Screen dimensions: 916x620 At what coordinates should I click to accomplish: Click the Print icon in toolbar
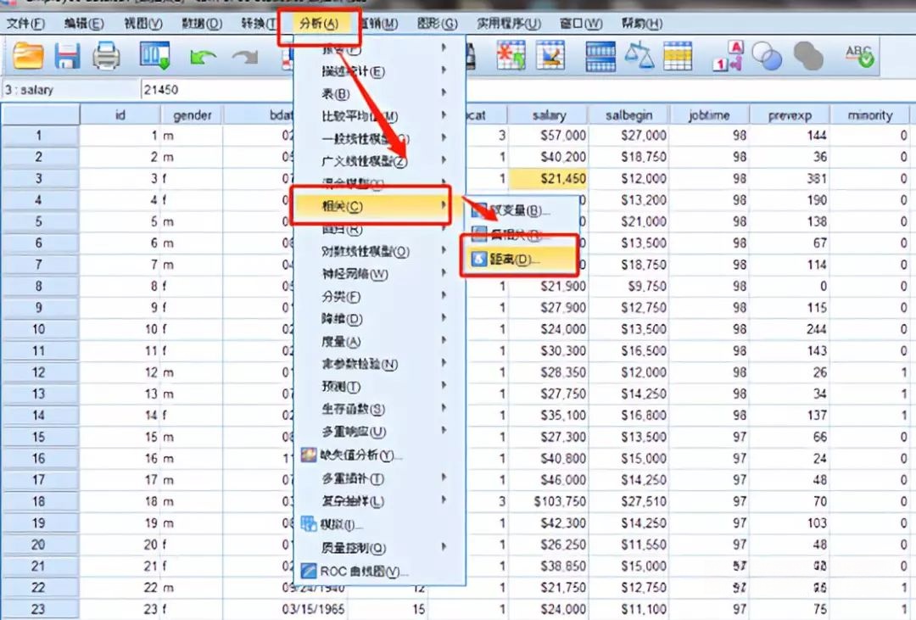tap(106, 57)
